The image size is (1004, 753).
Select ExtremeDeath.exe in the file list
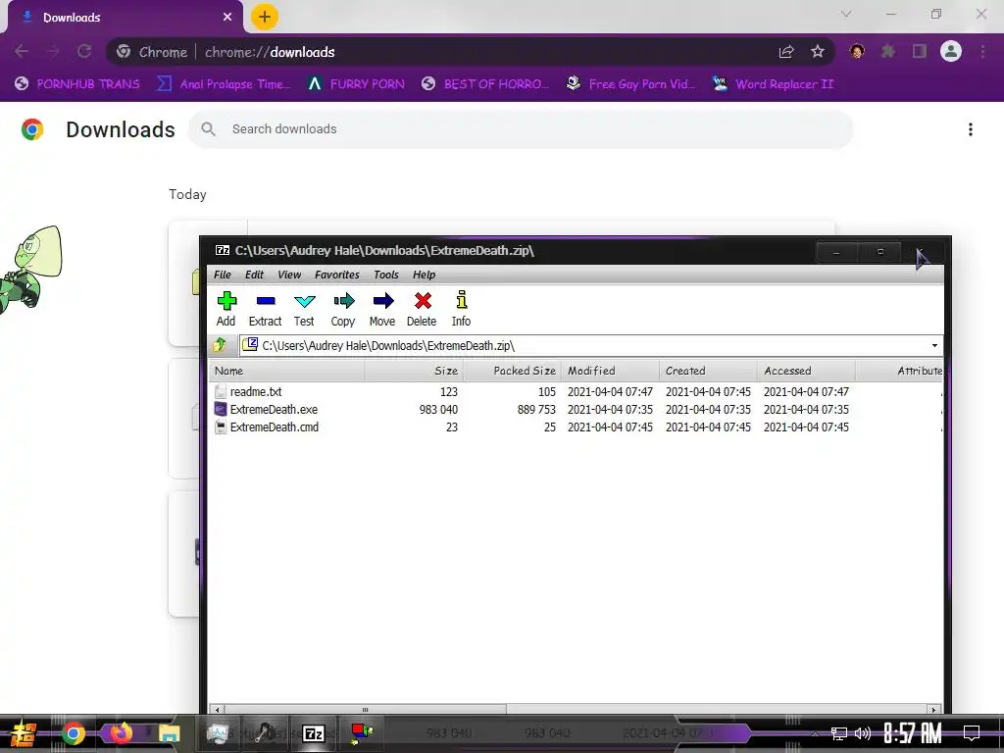click(x=274, y=409)
